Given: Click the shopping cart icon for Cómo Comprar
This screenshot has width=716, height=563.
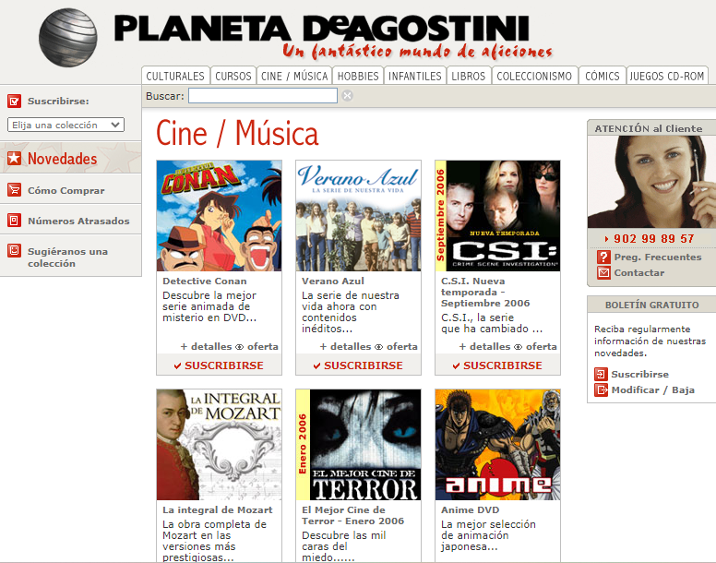Looking at the screenshot, I should tap(14, 189).
